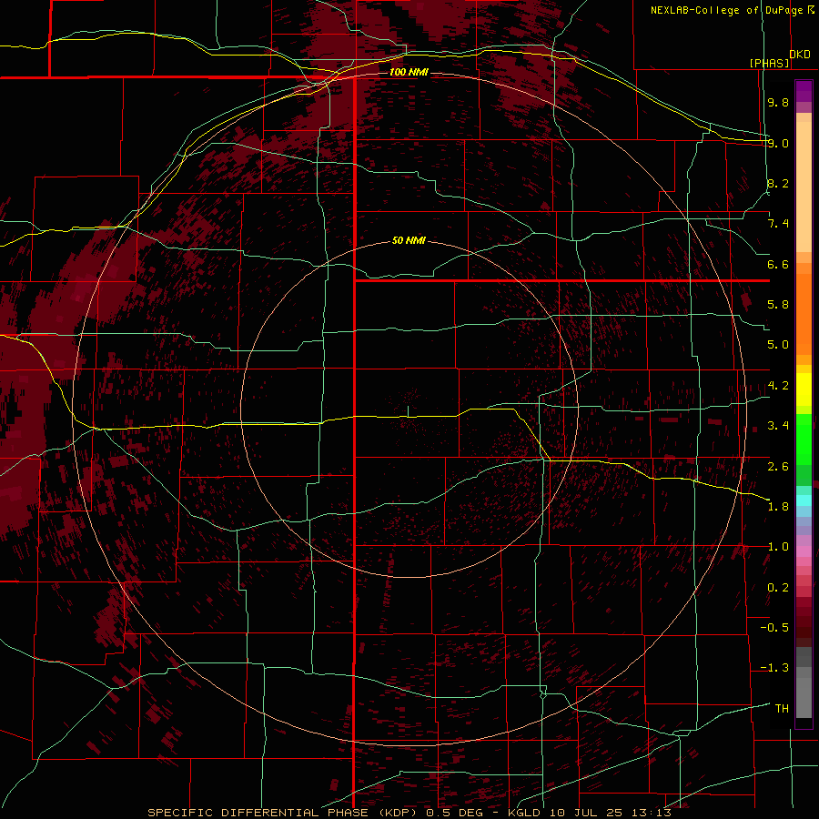This screenshot has width=819, height=819.
Task: Click the 1.0 scale value
Action: click(778, 547)
